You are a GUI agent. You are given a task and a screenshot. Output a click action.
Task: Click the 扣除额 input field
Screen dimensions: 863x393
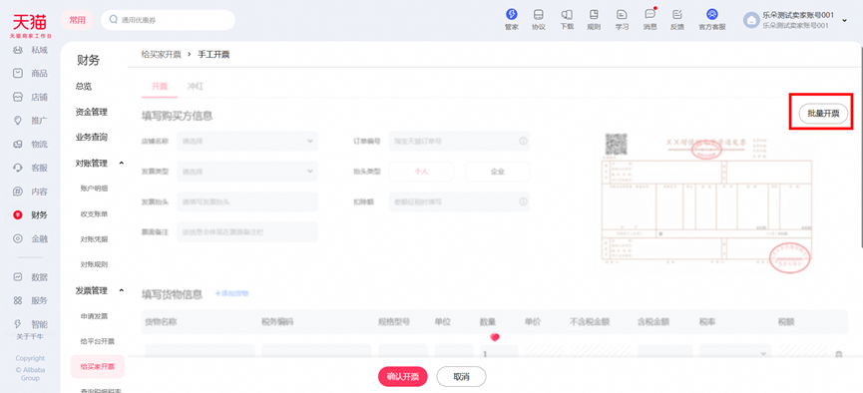459,202
